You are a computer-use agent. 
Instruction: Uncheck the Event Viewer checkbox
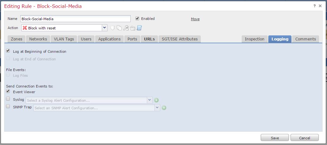tap(8, 91)
